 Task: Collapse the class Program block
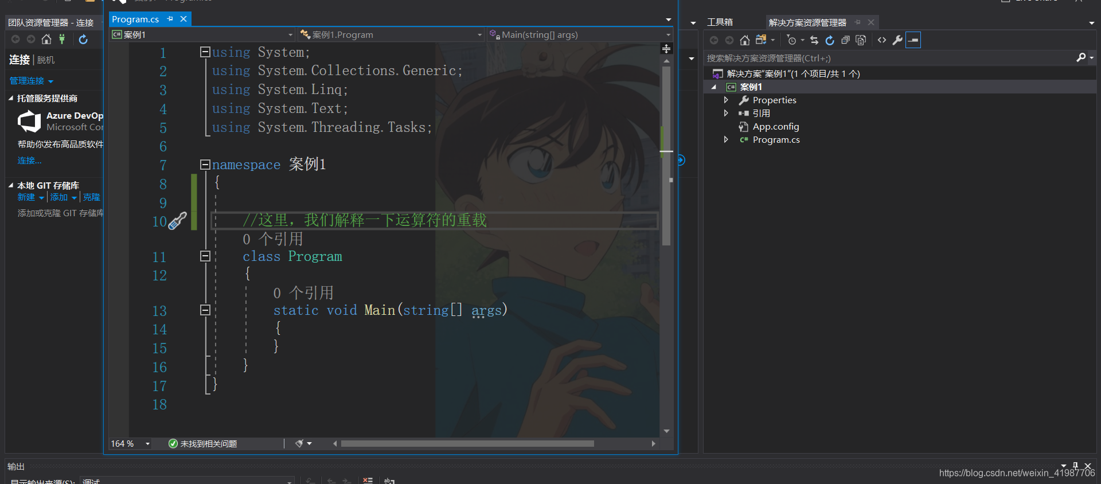tap(205, 256)
